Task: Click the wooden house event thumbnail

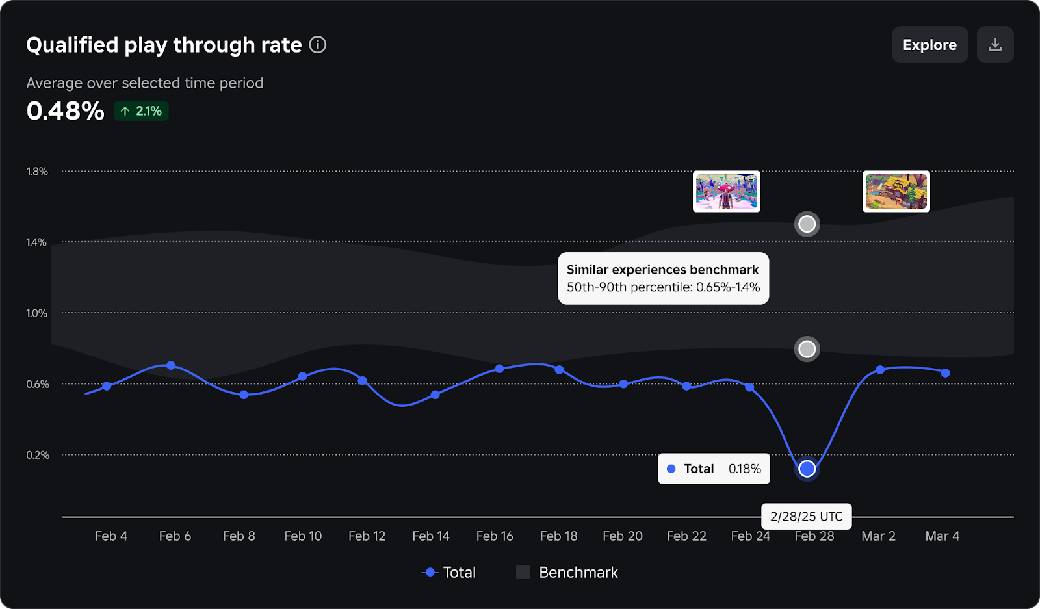Action: [x=896, y=191]
